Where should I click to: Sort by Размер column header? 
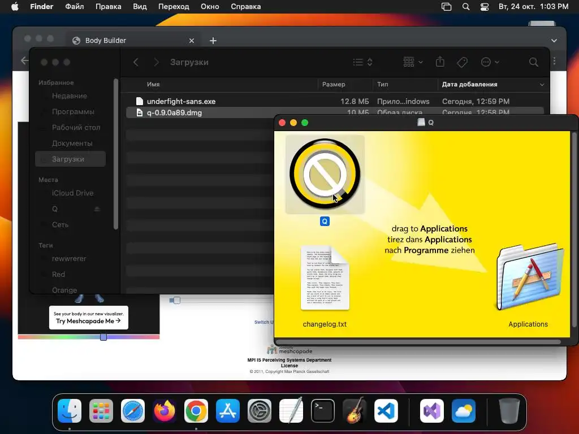(x=334, y=84)
